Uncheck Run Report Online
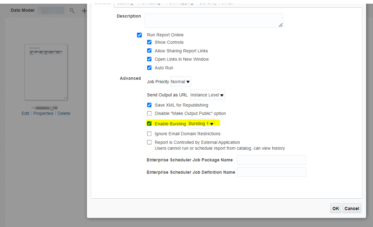The width and height of the screenshot is (373, 227). point(139,35)
